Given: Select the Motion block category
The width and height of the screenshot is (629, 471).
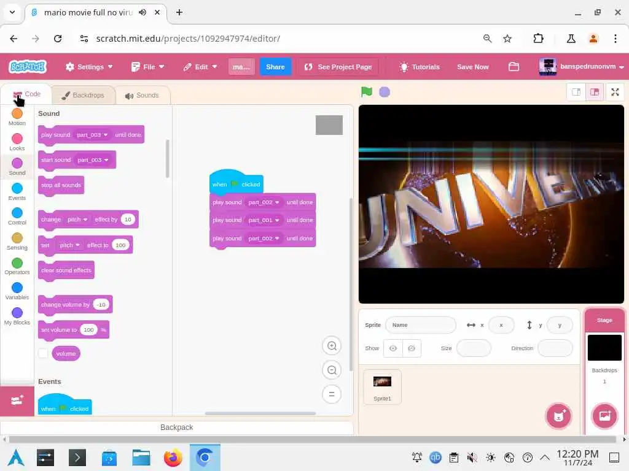Looking at the screenshot, I should coord(17,117).
